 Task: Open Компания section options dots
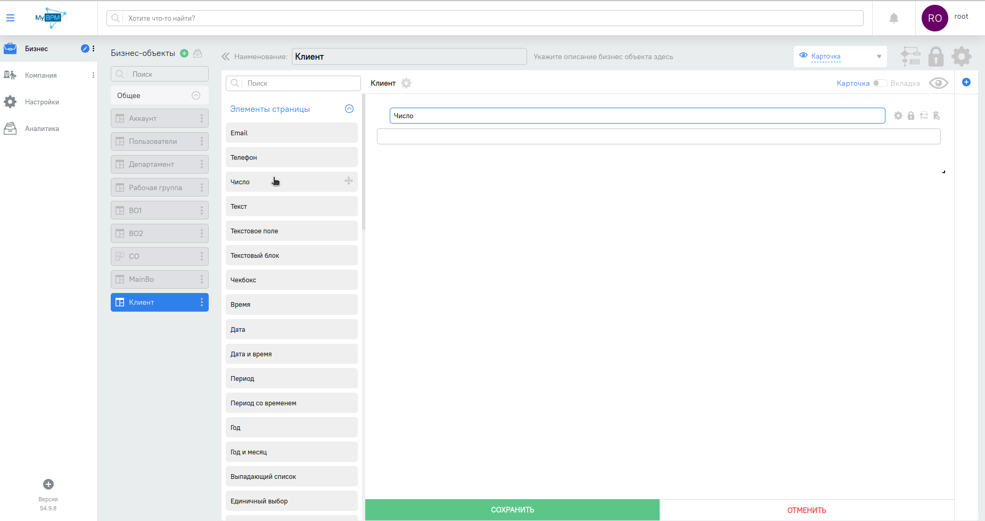pos(93,75)
